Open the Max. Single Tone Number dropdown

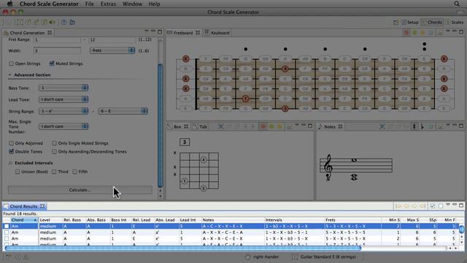pyautogui.click(x=63, y=126)
